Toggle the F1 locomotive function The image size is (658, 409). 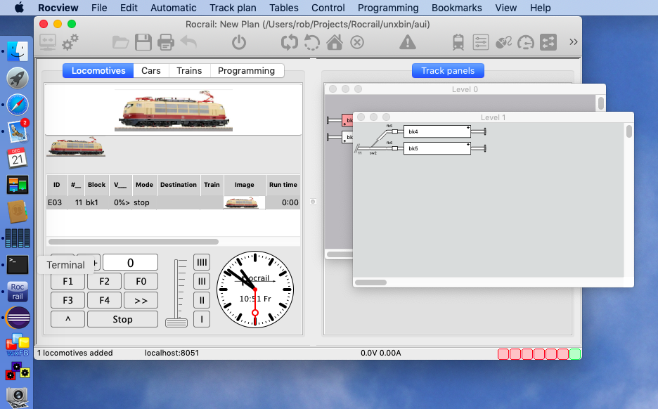point(67,282)
